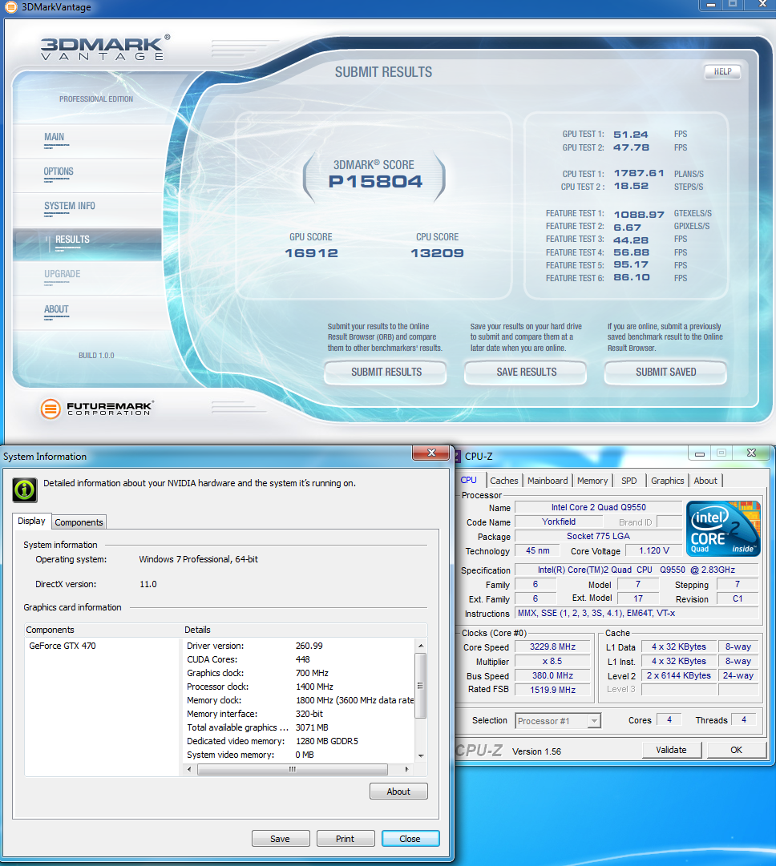This screenshot has height=866, width=780.
Task: Click the details scroll down arrow
Action: pyautogui.click(x=421, y=755)
